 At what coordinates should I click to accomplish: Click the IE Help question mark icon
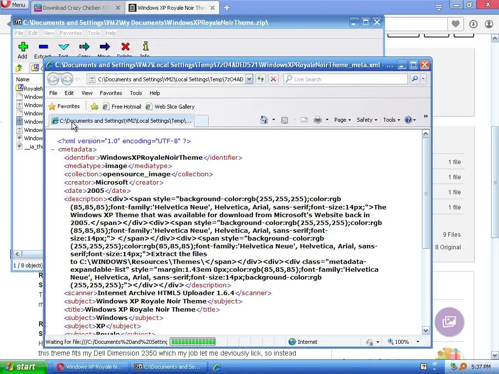pos(408,120)
